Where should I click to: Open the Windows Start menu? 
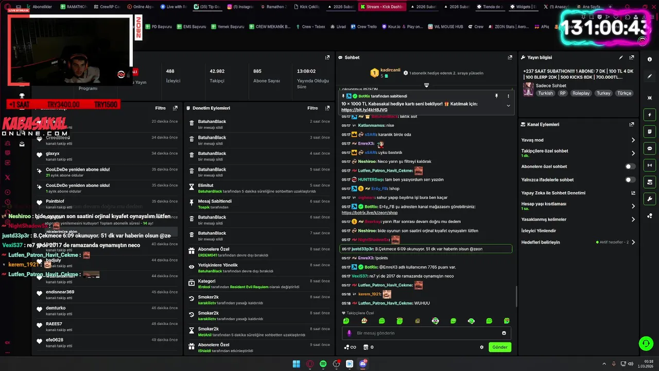click(x=296, y=364)
